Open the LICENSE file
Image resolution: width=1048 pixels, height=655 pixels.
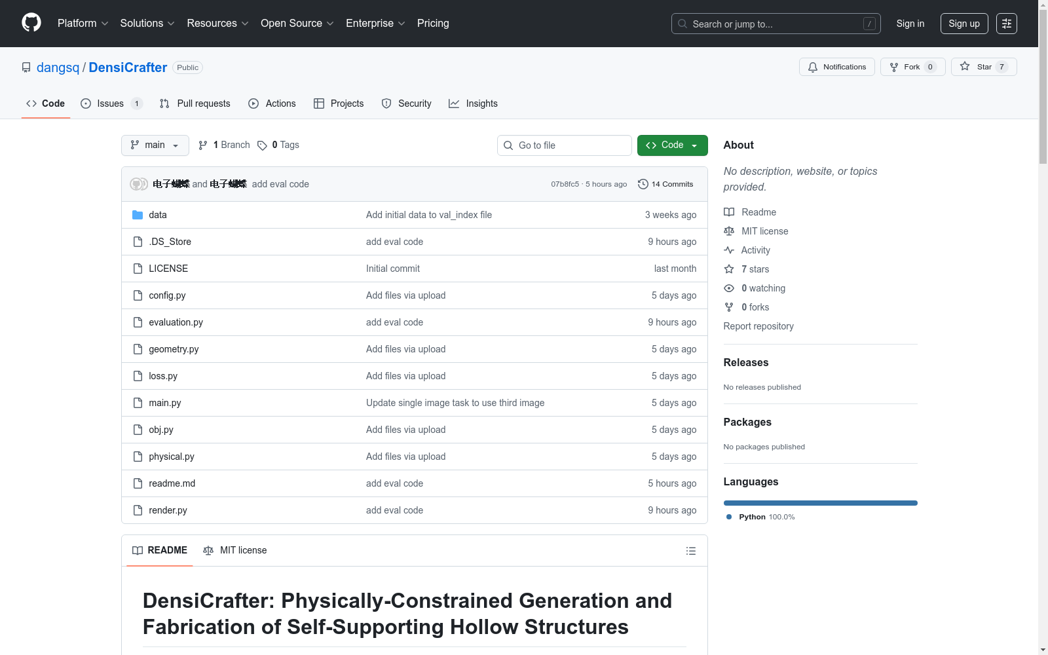coord(168,269)
